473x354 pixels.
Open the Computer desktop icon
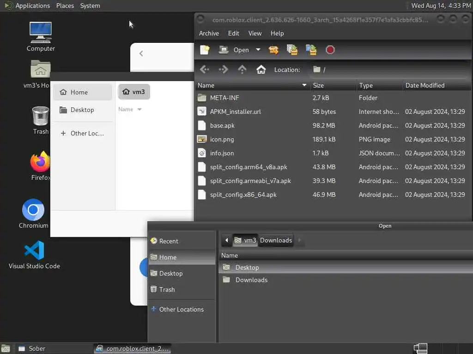[41, 37]
